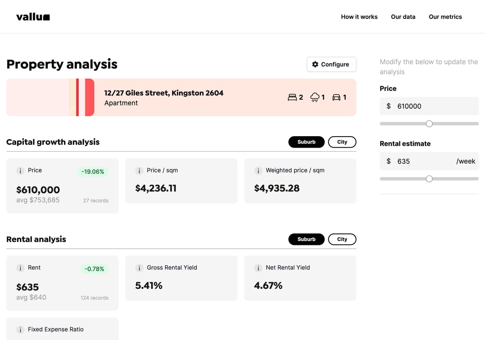Switch Rental analysis to City view

tap(342, 239)
